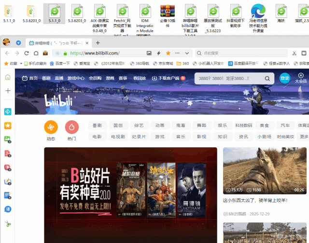309x243 pixels.
Task: Reload the bilibili page
Action: click(x=27, y=53)
